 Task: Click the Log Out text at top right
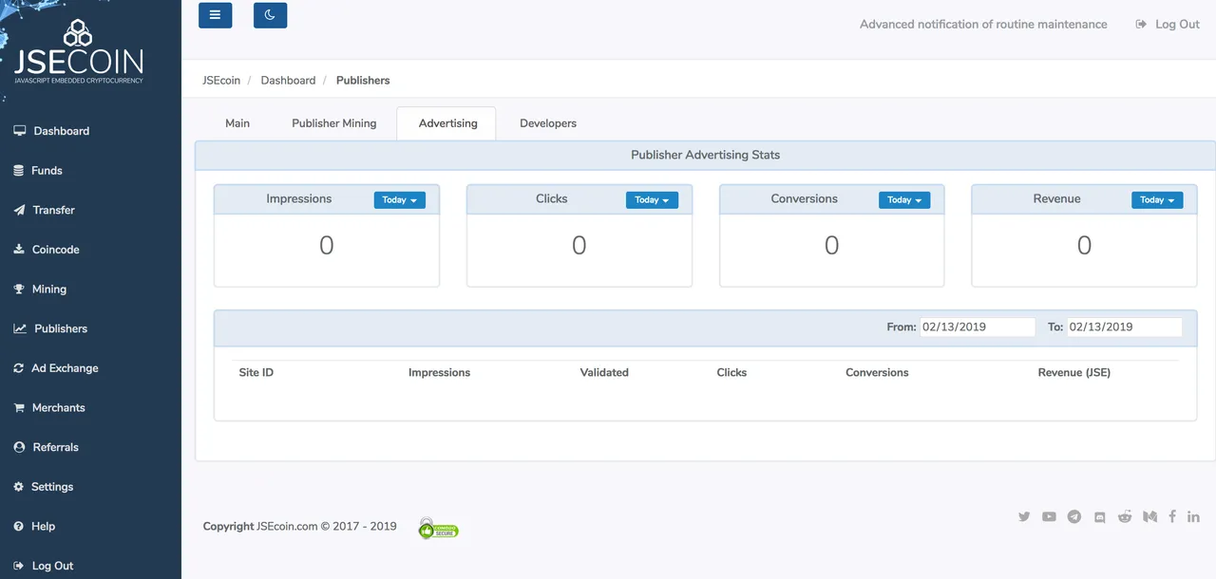(1178, 25)
